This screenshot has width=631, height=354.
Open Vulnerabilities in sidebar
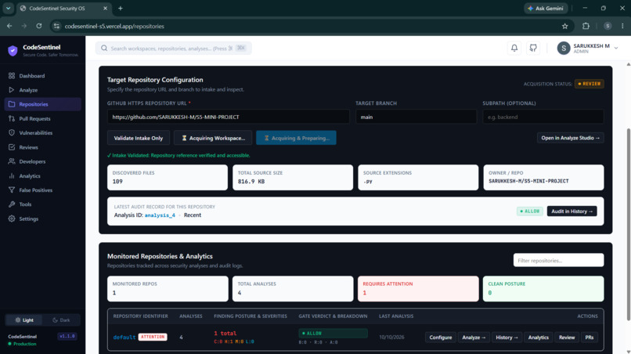click(42, 133)
